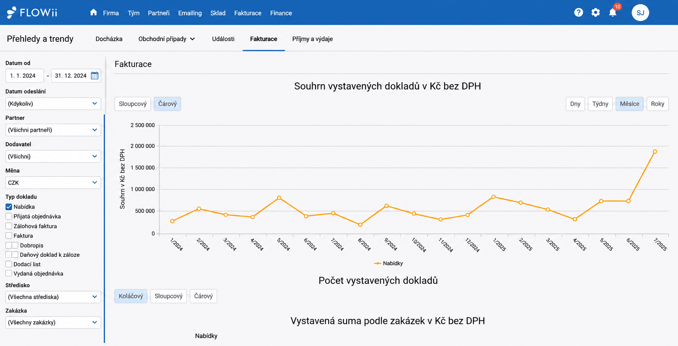Open Datum odeslání dropdown

point(53,103)
